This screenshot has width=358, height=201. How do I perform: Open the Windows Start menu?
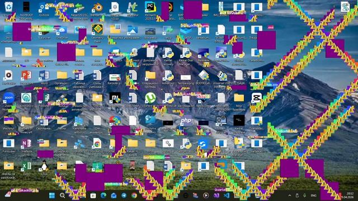[52, 195]
